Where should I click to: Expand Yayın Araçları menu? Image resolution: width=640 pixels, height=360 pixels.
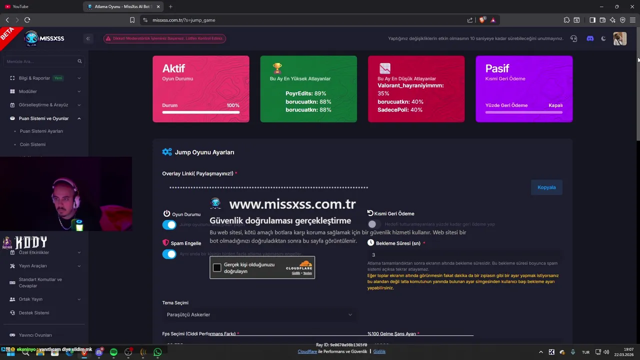[45, 266]
